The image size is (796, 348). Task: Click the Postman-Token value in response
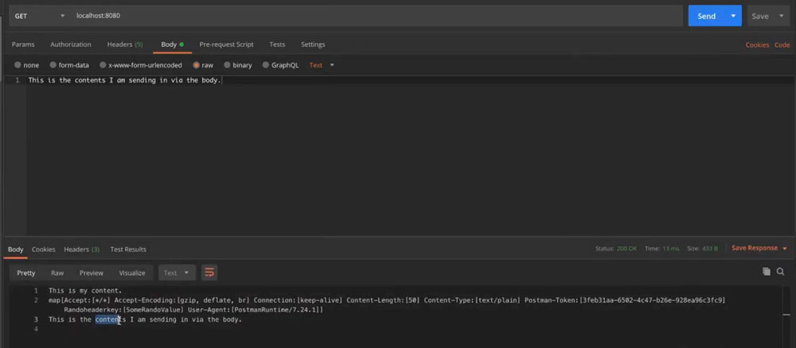653,300
